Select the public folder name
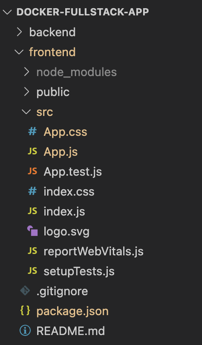The image size is (202, 345). tap(53, 92)
